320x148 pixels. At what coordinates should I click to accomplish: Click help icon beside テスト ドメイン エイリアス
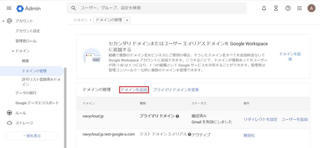click(189, 135)
